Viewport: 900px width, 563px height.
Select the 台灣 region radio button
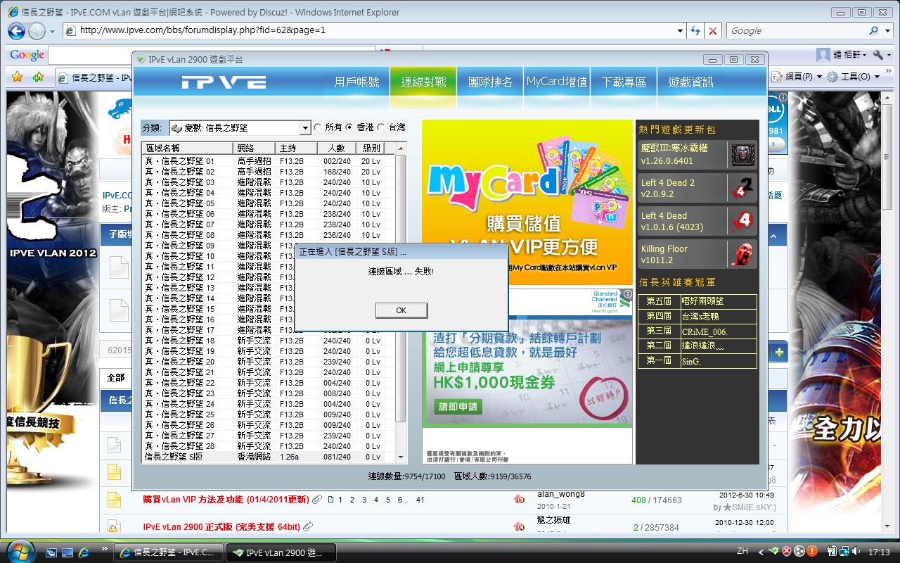(381, 127)
